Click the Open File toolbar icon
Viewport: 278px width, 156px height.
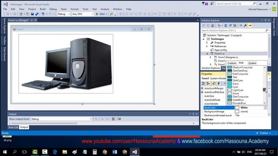[x=28, y=14]
